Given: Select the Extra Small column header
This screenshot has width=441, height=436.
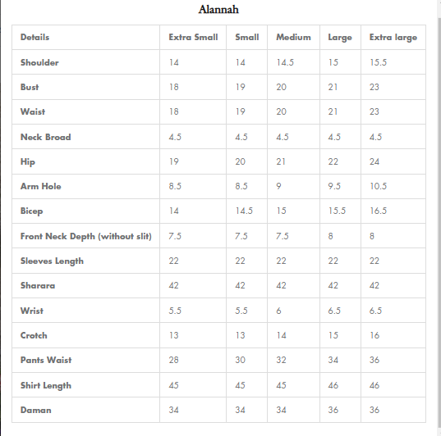Looking at the screenshot, I should (x=193, y=38).
